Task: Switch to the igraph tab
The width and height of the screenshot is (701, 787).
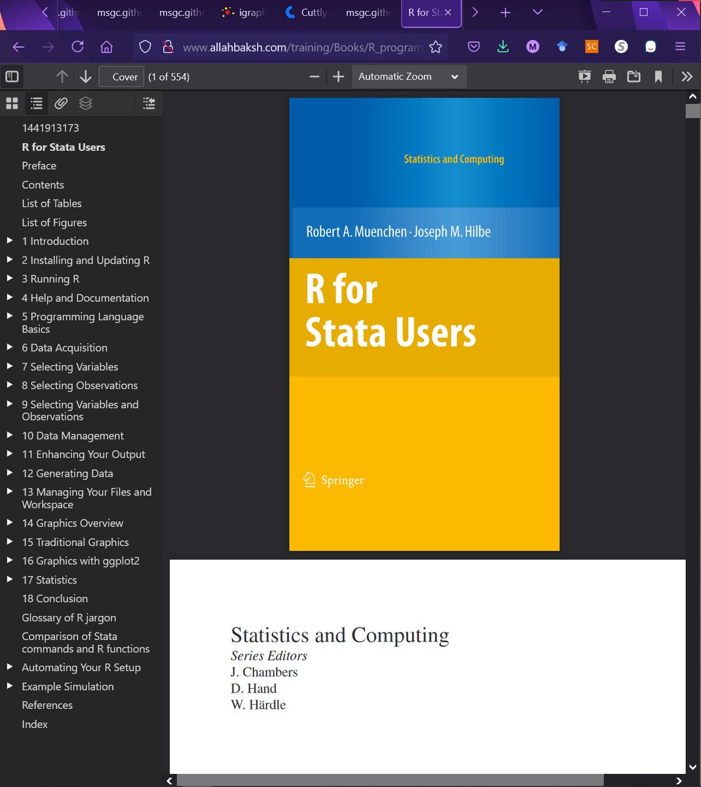Action: 244,12
